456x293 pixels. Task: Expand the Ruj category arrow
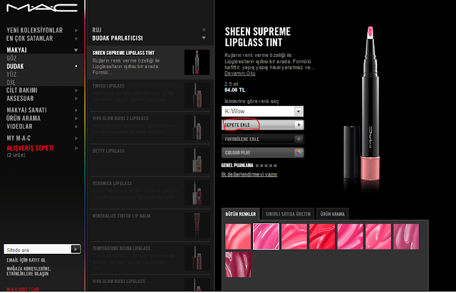[204, 30]
